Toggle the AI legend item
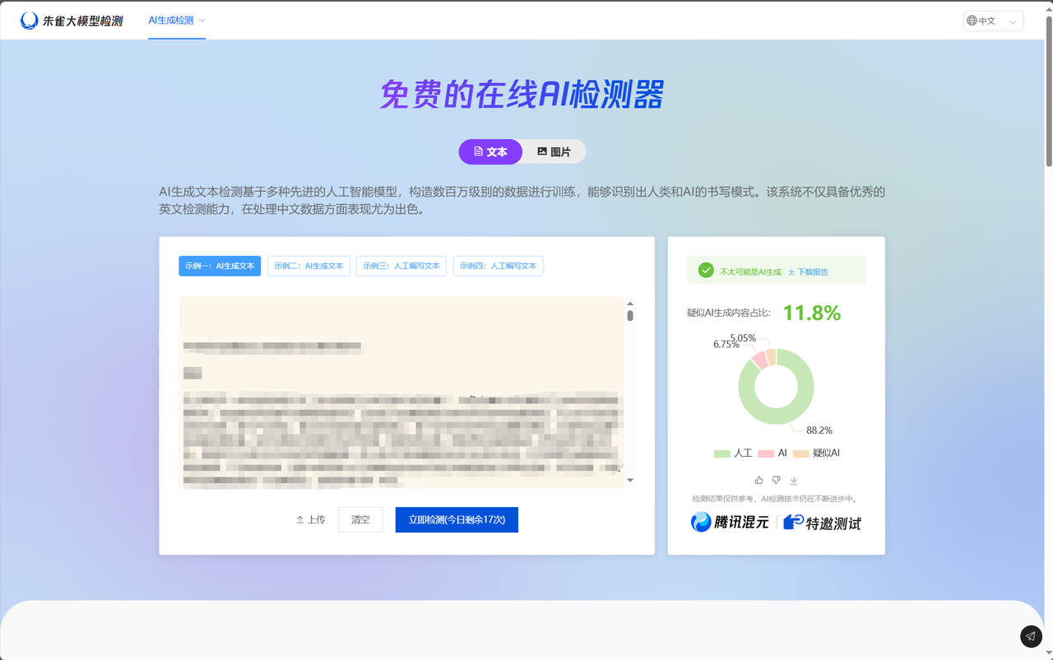This screenshot has width=1053, height=660. (772, 453)
